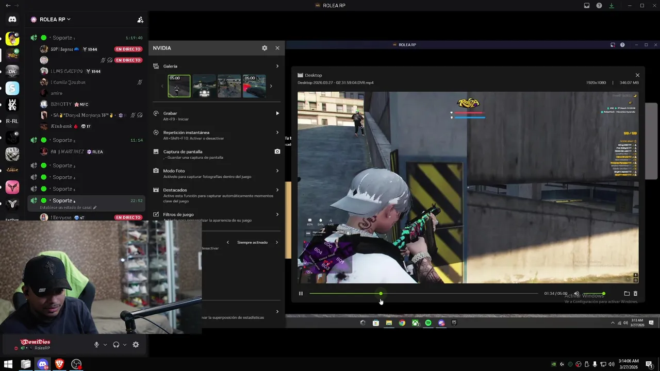Close the Desktop video preview

[x=637, y=75]
